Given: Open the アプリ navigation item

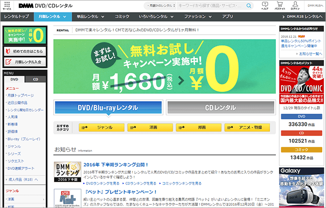Looking at the screenshot, I should (228, 17).
